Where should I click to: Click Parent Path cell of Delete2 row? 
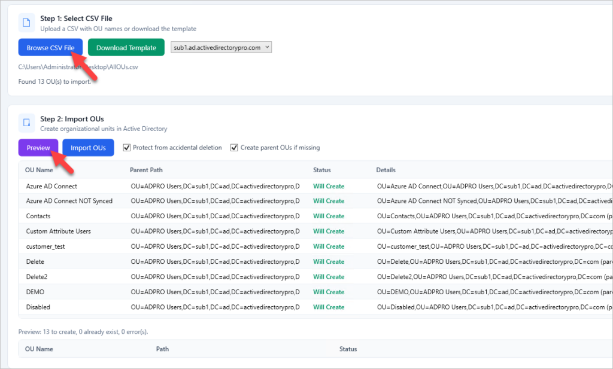point(216,276)
